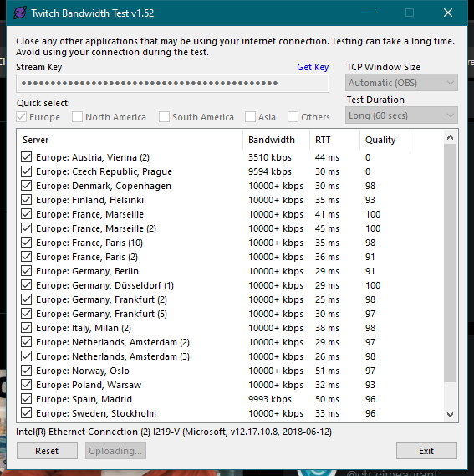Select the Europe: Germany, Frankfurt (2) row text
Image resolution: width=474 pixels, height=476 pixels.
[101, 299]
